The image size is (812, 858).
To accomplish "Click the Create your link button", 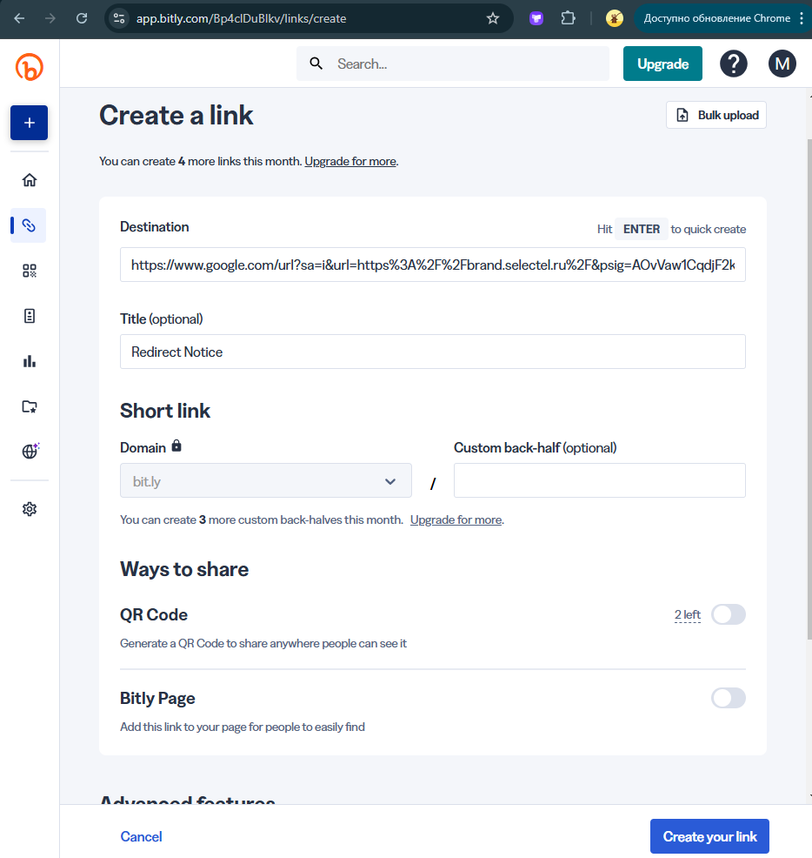I will (709, 836).
